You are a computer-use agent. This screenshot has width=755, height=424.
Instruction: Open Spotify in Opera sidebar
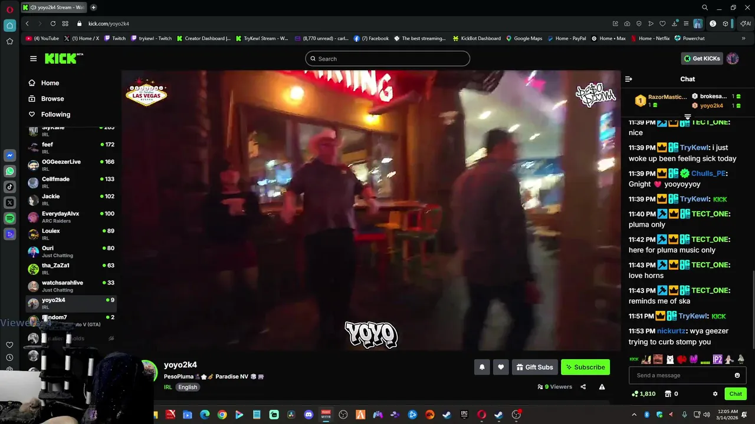tap(9, 218)
